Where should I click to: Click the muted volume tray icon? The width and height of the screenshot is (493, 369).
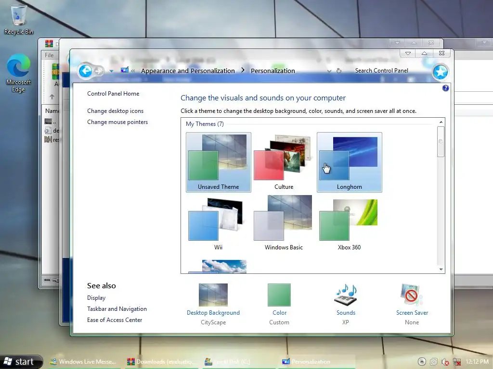[445, 362]
